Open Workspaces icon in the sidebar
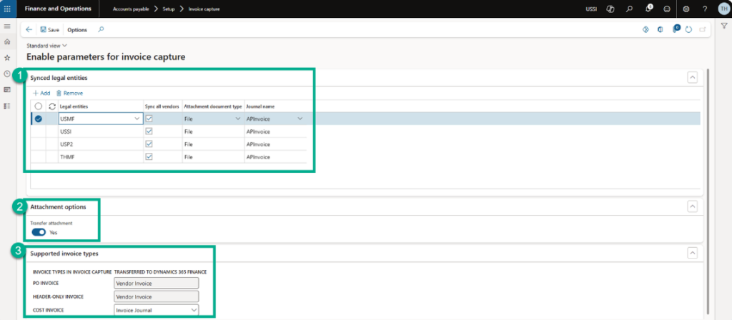 tap(7, 89)
